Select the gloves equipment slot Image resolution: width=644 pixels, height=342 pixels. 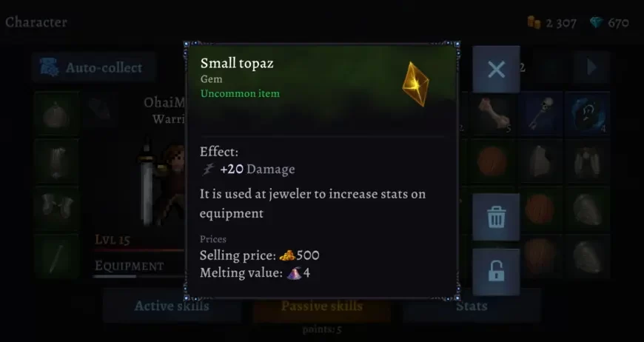pos(57,209)
